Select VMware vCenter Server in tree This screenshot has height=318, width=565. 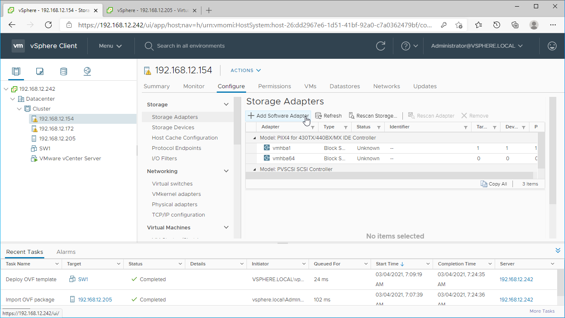[x=70, y=159]
